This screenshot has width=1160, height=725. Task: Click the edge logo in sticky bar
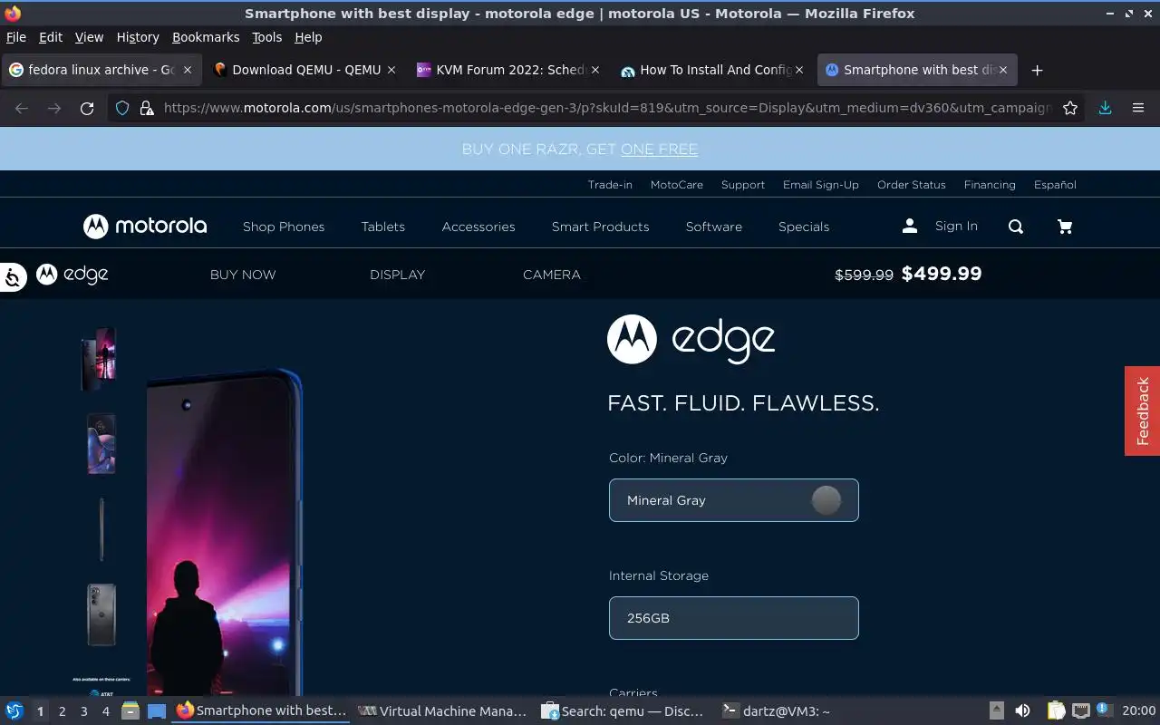click(x=72, y=274)
